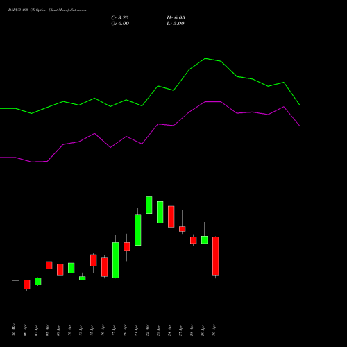Click the red candlestick for 08 Apr
Screen dimensions: 347x347
tap(49, 265)
